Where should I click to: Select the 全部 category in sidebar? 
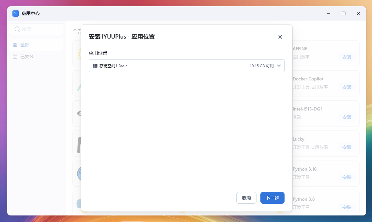tap(37, 45)
